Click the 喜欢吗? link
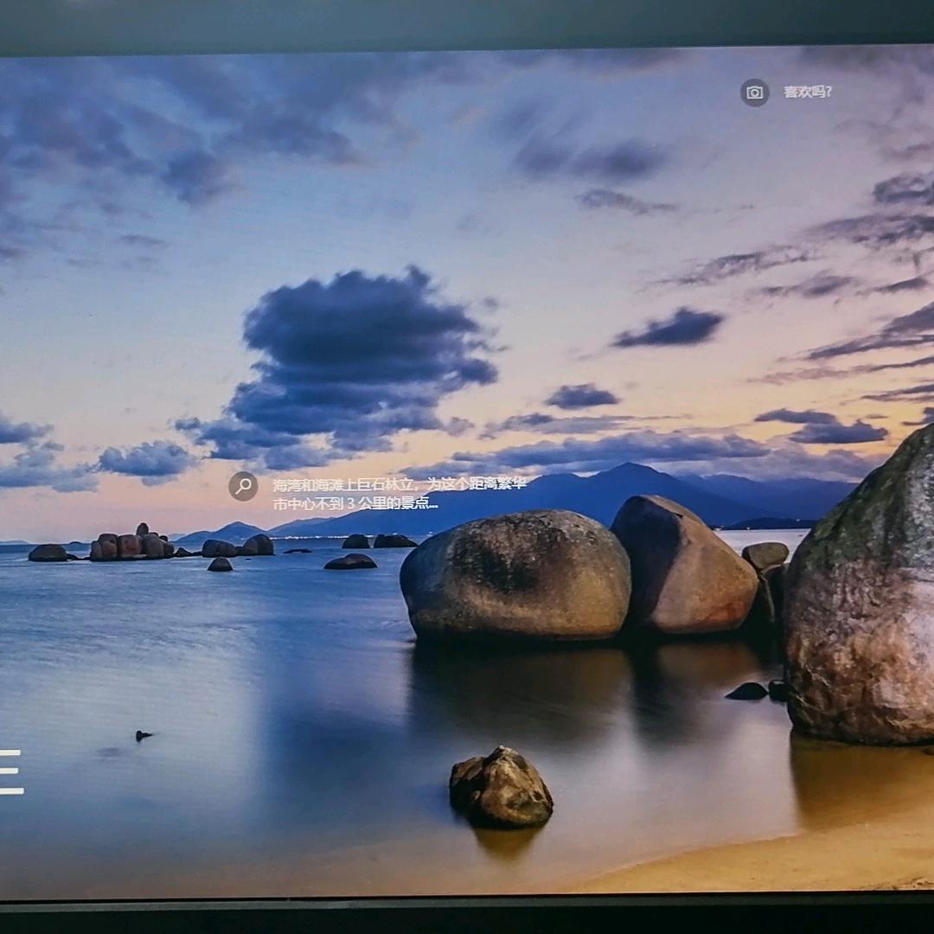Viewport: 934px width, 934px height. [x=808, y=93]
